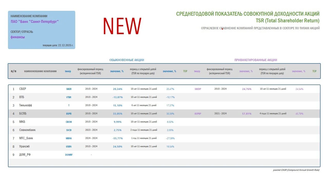Click the USBN ticker for Уралсиб
Screen dimensions: 329x178
[x=69, y=146]
